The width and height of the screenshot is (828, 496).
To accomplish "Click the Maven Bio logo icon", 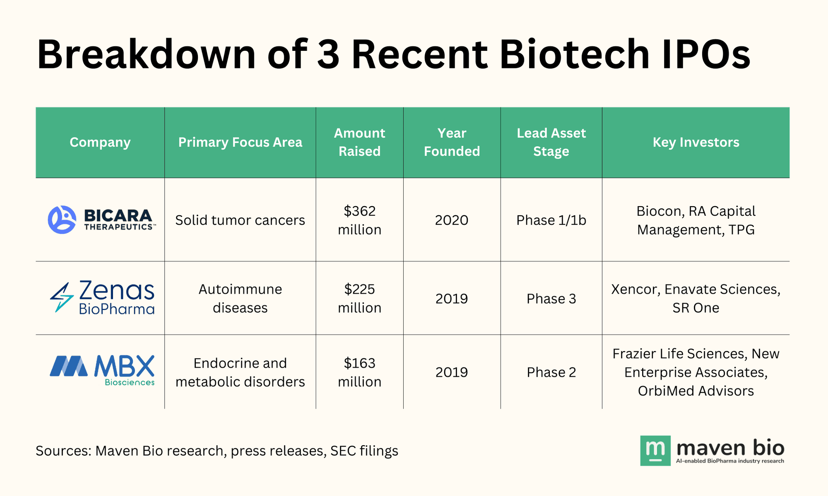I will (x=655, y=450).
